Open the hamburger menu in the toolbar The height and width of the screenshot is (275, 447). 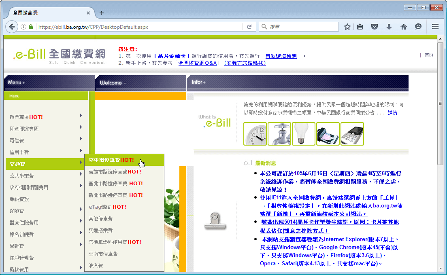pyautogui.click(x=435, y=27)
